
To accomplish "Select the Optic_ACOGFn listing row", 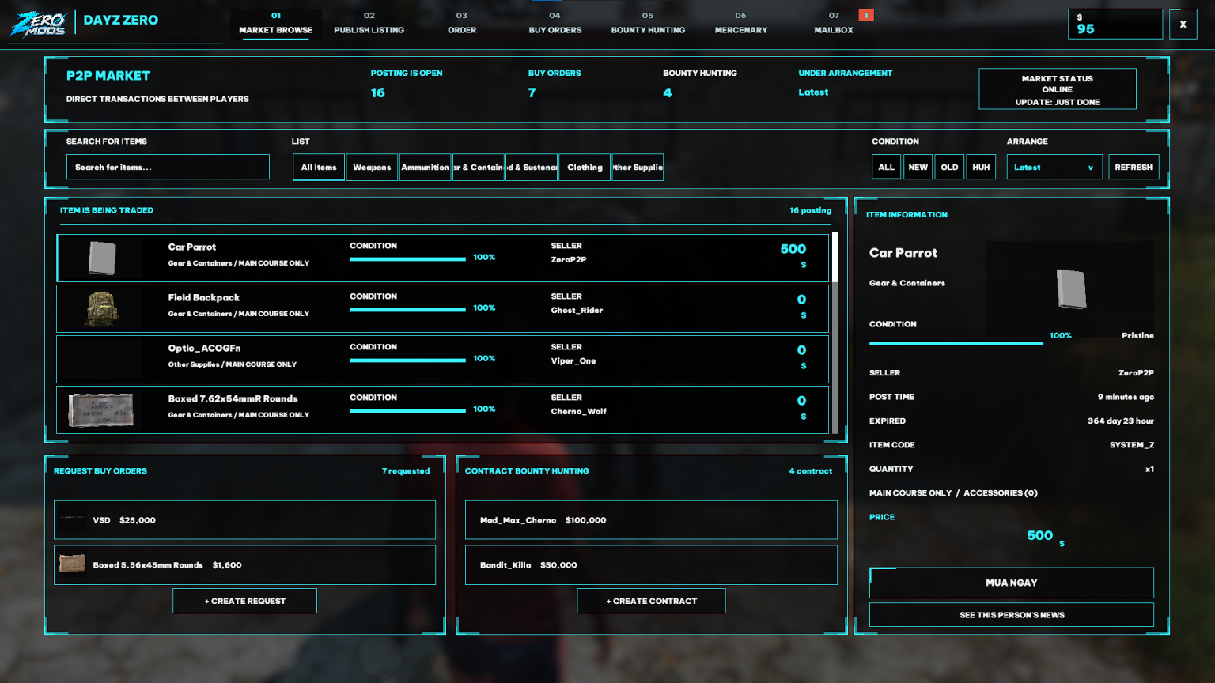I will pyautogui.click(x=442, y=359).
